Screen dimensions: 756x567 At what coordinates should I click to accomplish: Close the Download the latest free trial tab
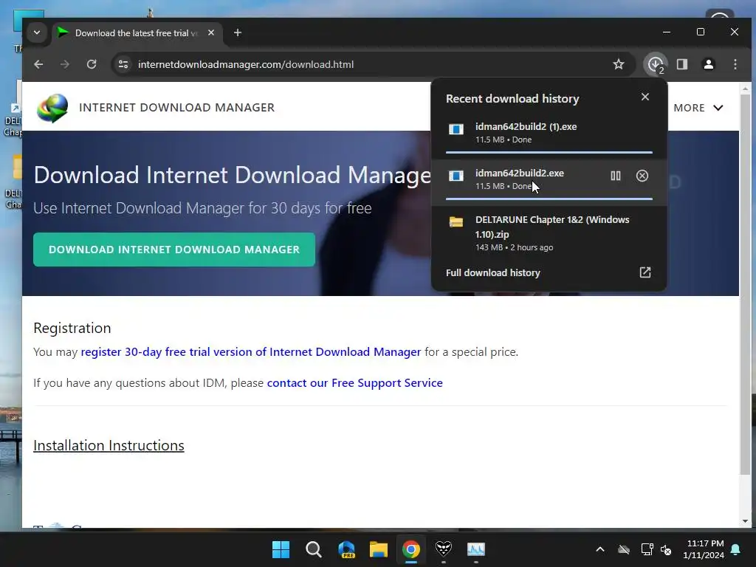tap(210, 32)
